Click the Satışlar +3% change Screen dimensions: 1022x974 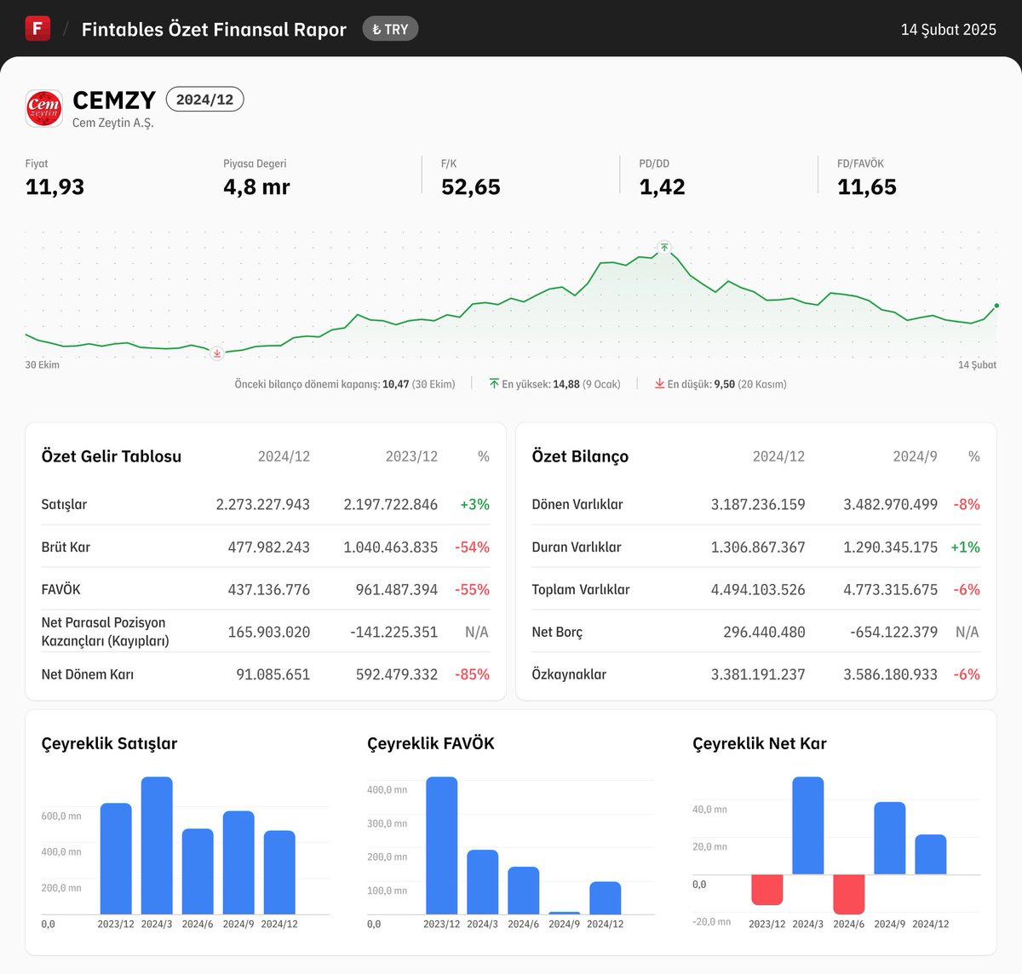pyautogui.click(x=475, y=504)
